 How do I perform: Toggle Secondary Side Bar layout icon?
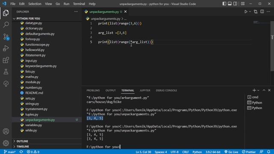[235, 4]
